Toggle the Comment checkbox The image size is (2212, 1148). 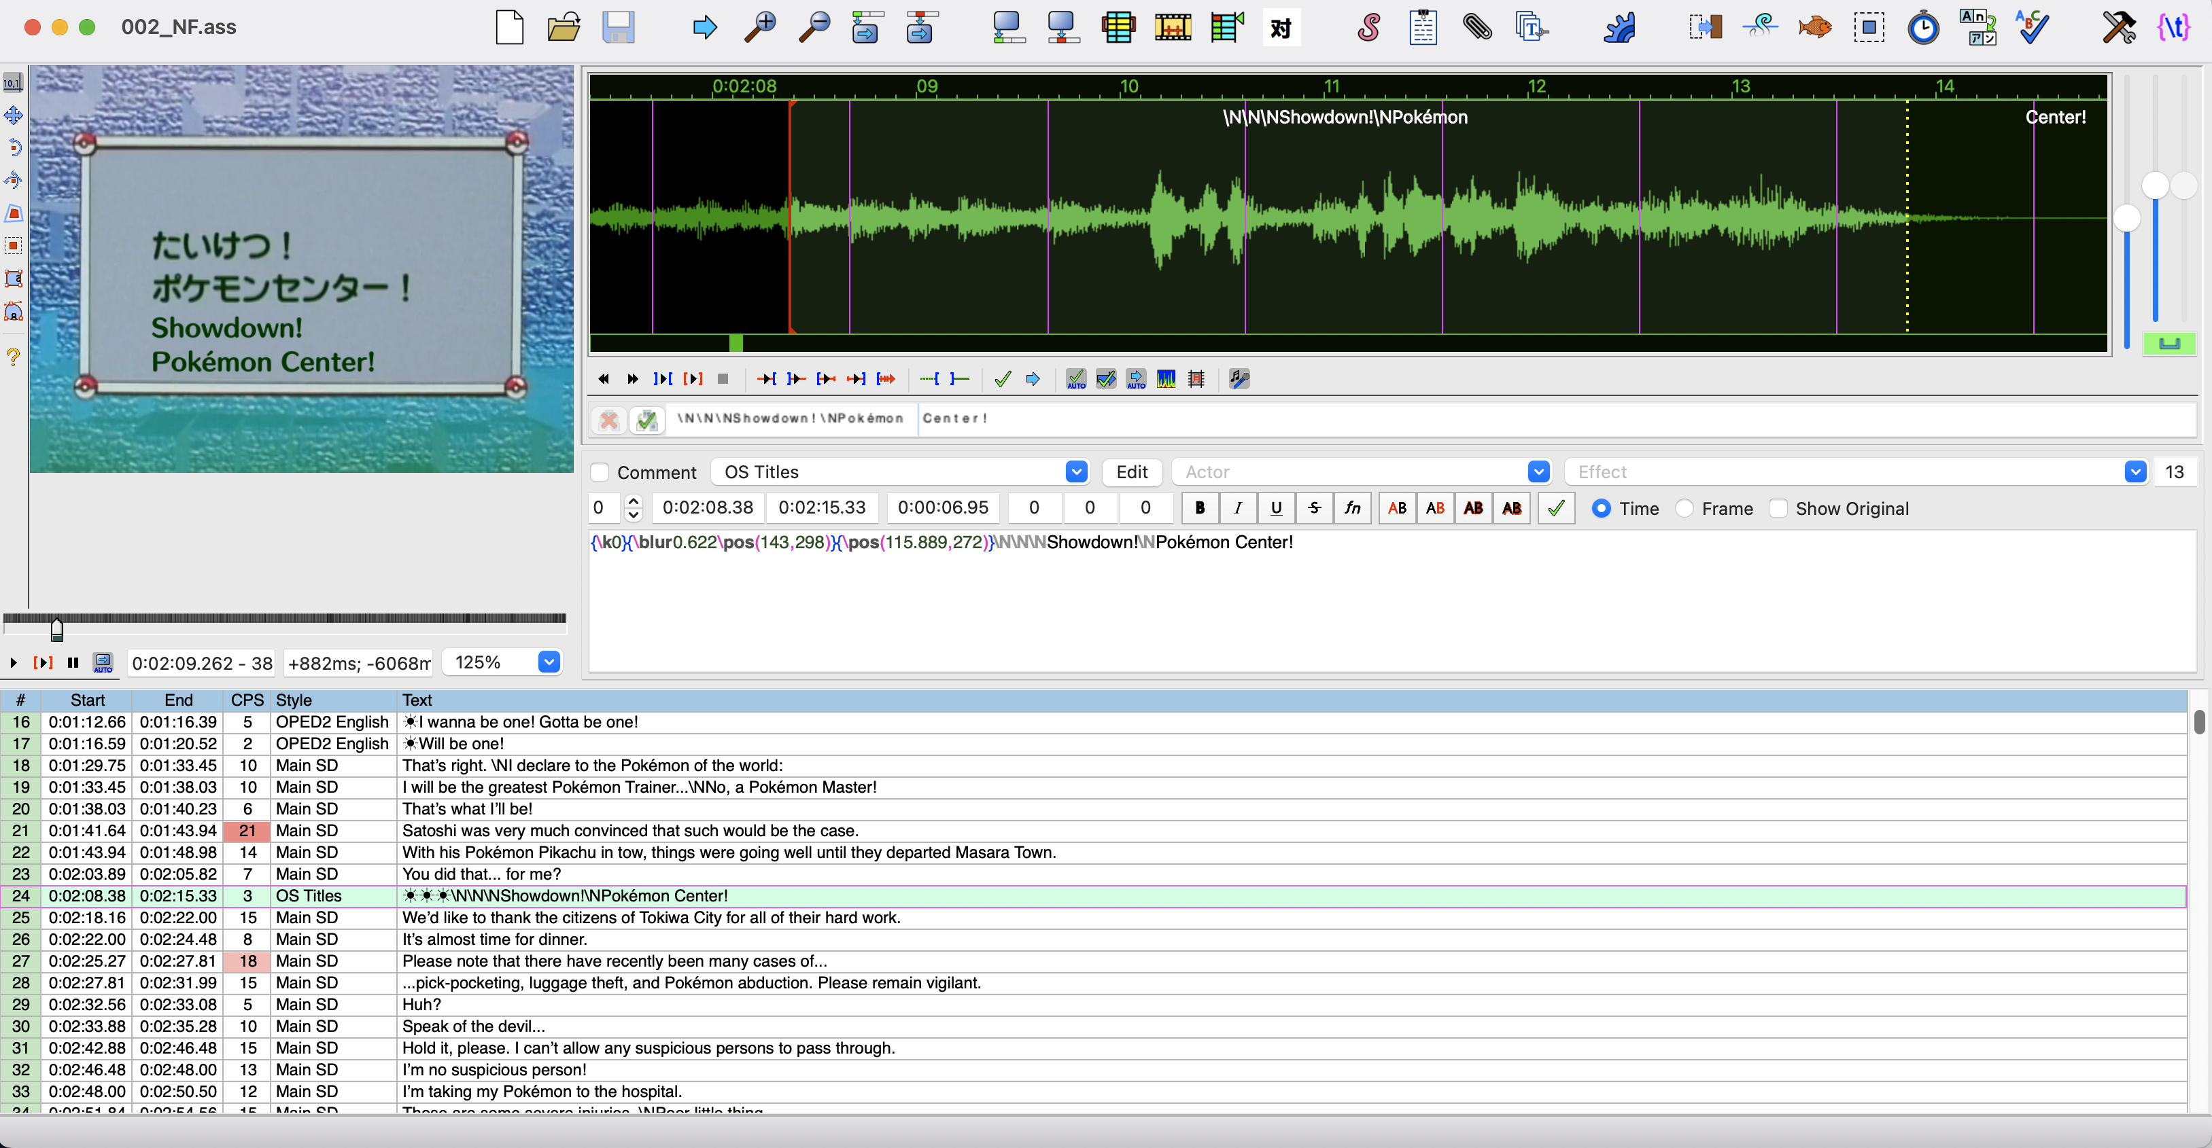[600, 472]
